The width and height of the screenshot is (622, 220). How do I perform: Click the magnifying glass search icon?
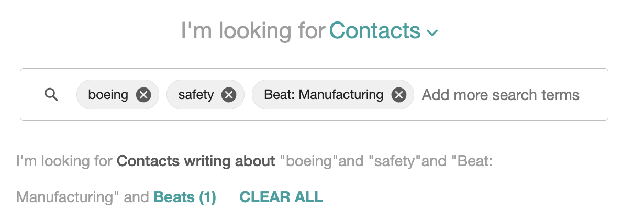pyautogui.click(x=51, y=95)
